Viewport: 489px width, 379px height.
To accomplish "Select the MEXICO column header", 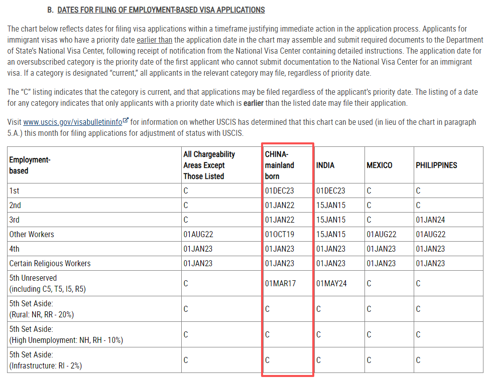I will click(x=379, y=165).
